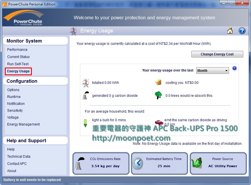The height and width of the screenshot is (185, 251).
Task: Open the Performance page
Action: coord(17,50)
